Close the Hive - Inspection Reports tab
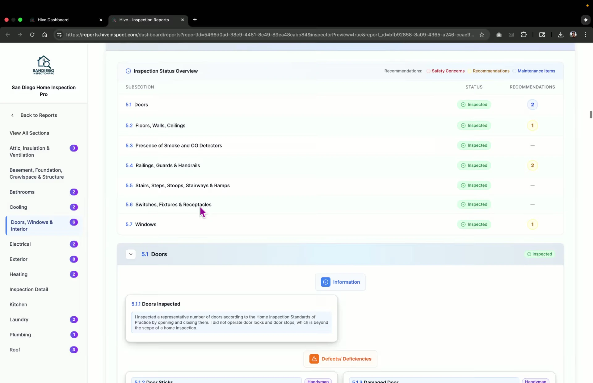593x383 pixels. 183,20
